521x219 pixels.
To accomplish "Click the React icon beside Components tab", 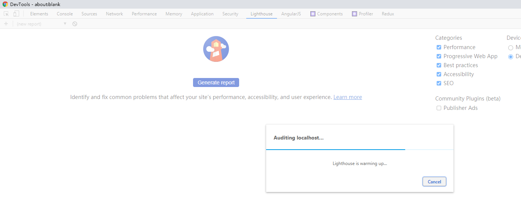I will (x=313, y=14).
